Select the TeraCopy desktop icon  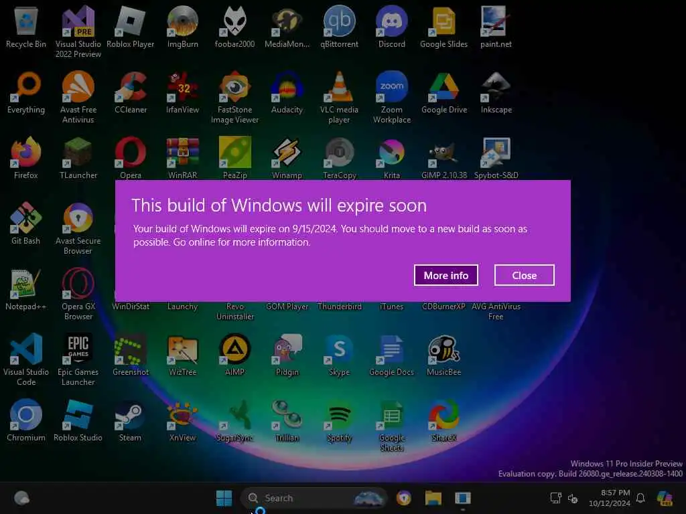(339, 158)
